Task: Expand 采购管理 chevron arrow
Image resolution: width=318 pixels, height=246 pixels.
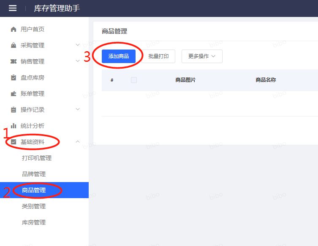Action: point(78,45)
